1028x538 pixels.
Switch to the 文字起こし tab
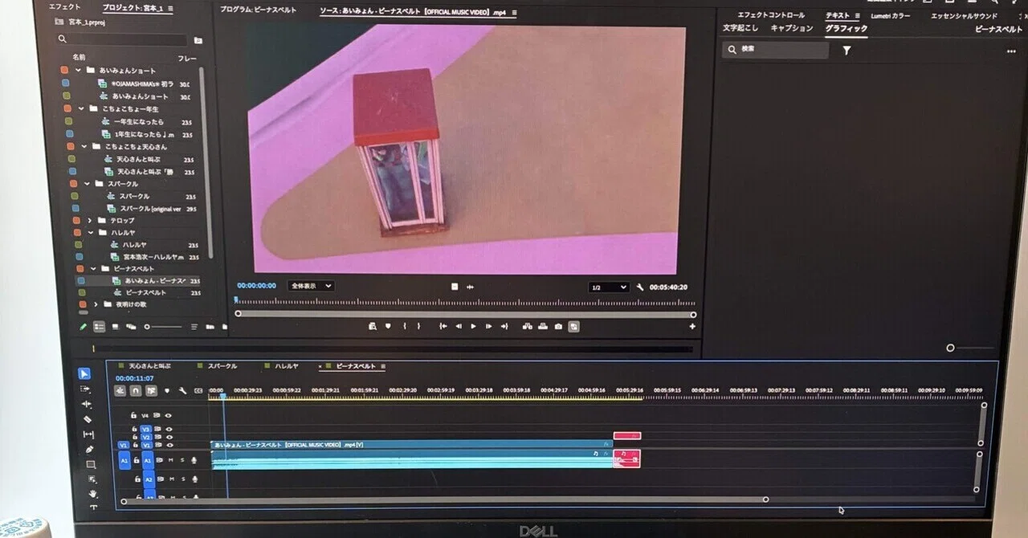[740, 28]
